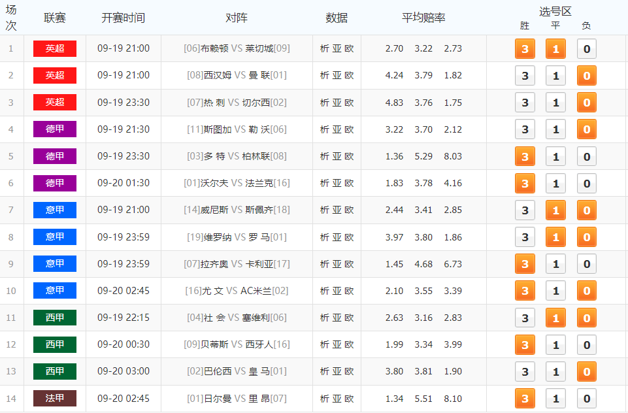Click the loss odds 8.03 in match 5
This screenshot has width=628, height=413.
click(x=453, y=156)
